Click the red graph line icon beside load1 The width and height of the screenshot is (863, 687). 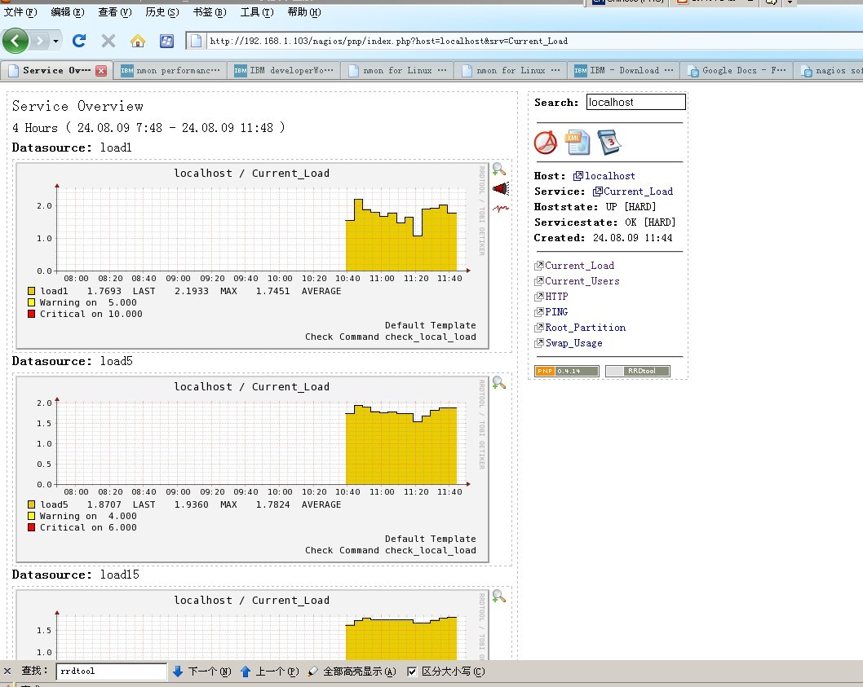click(501, 208)
